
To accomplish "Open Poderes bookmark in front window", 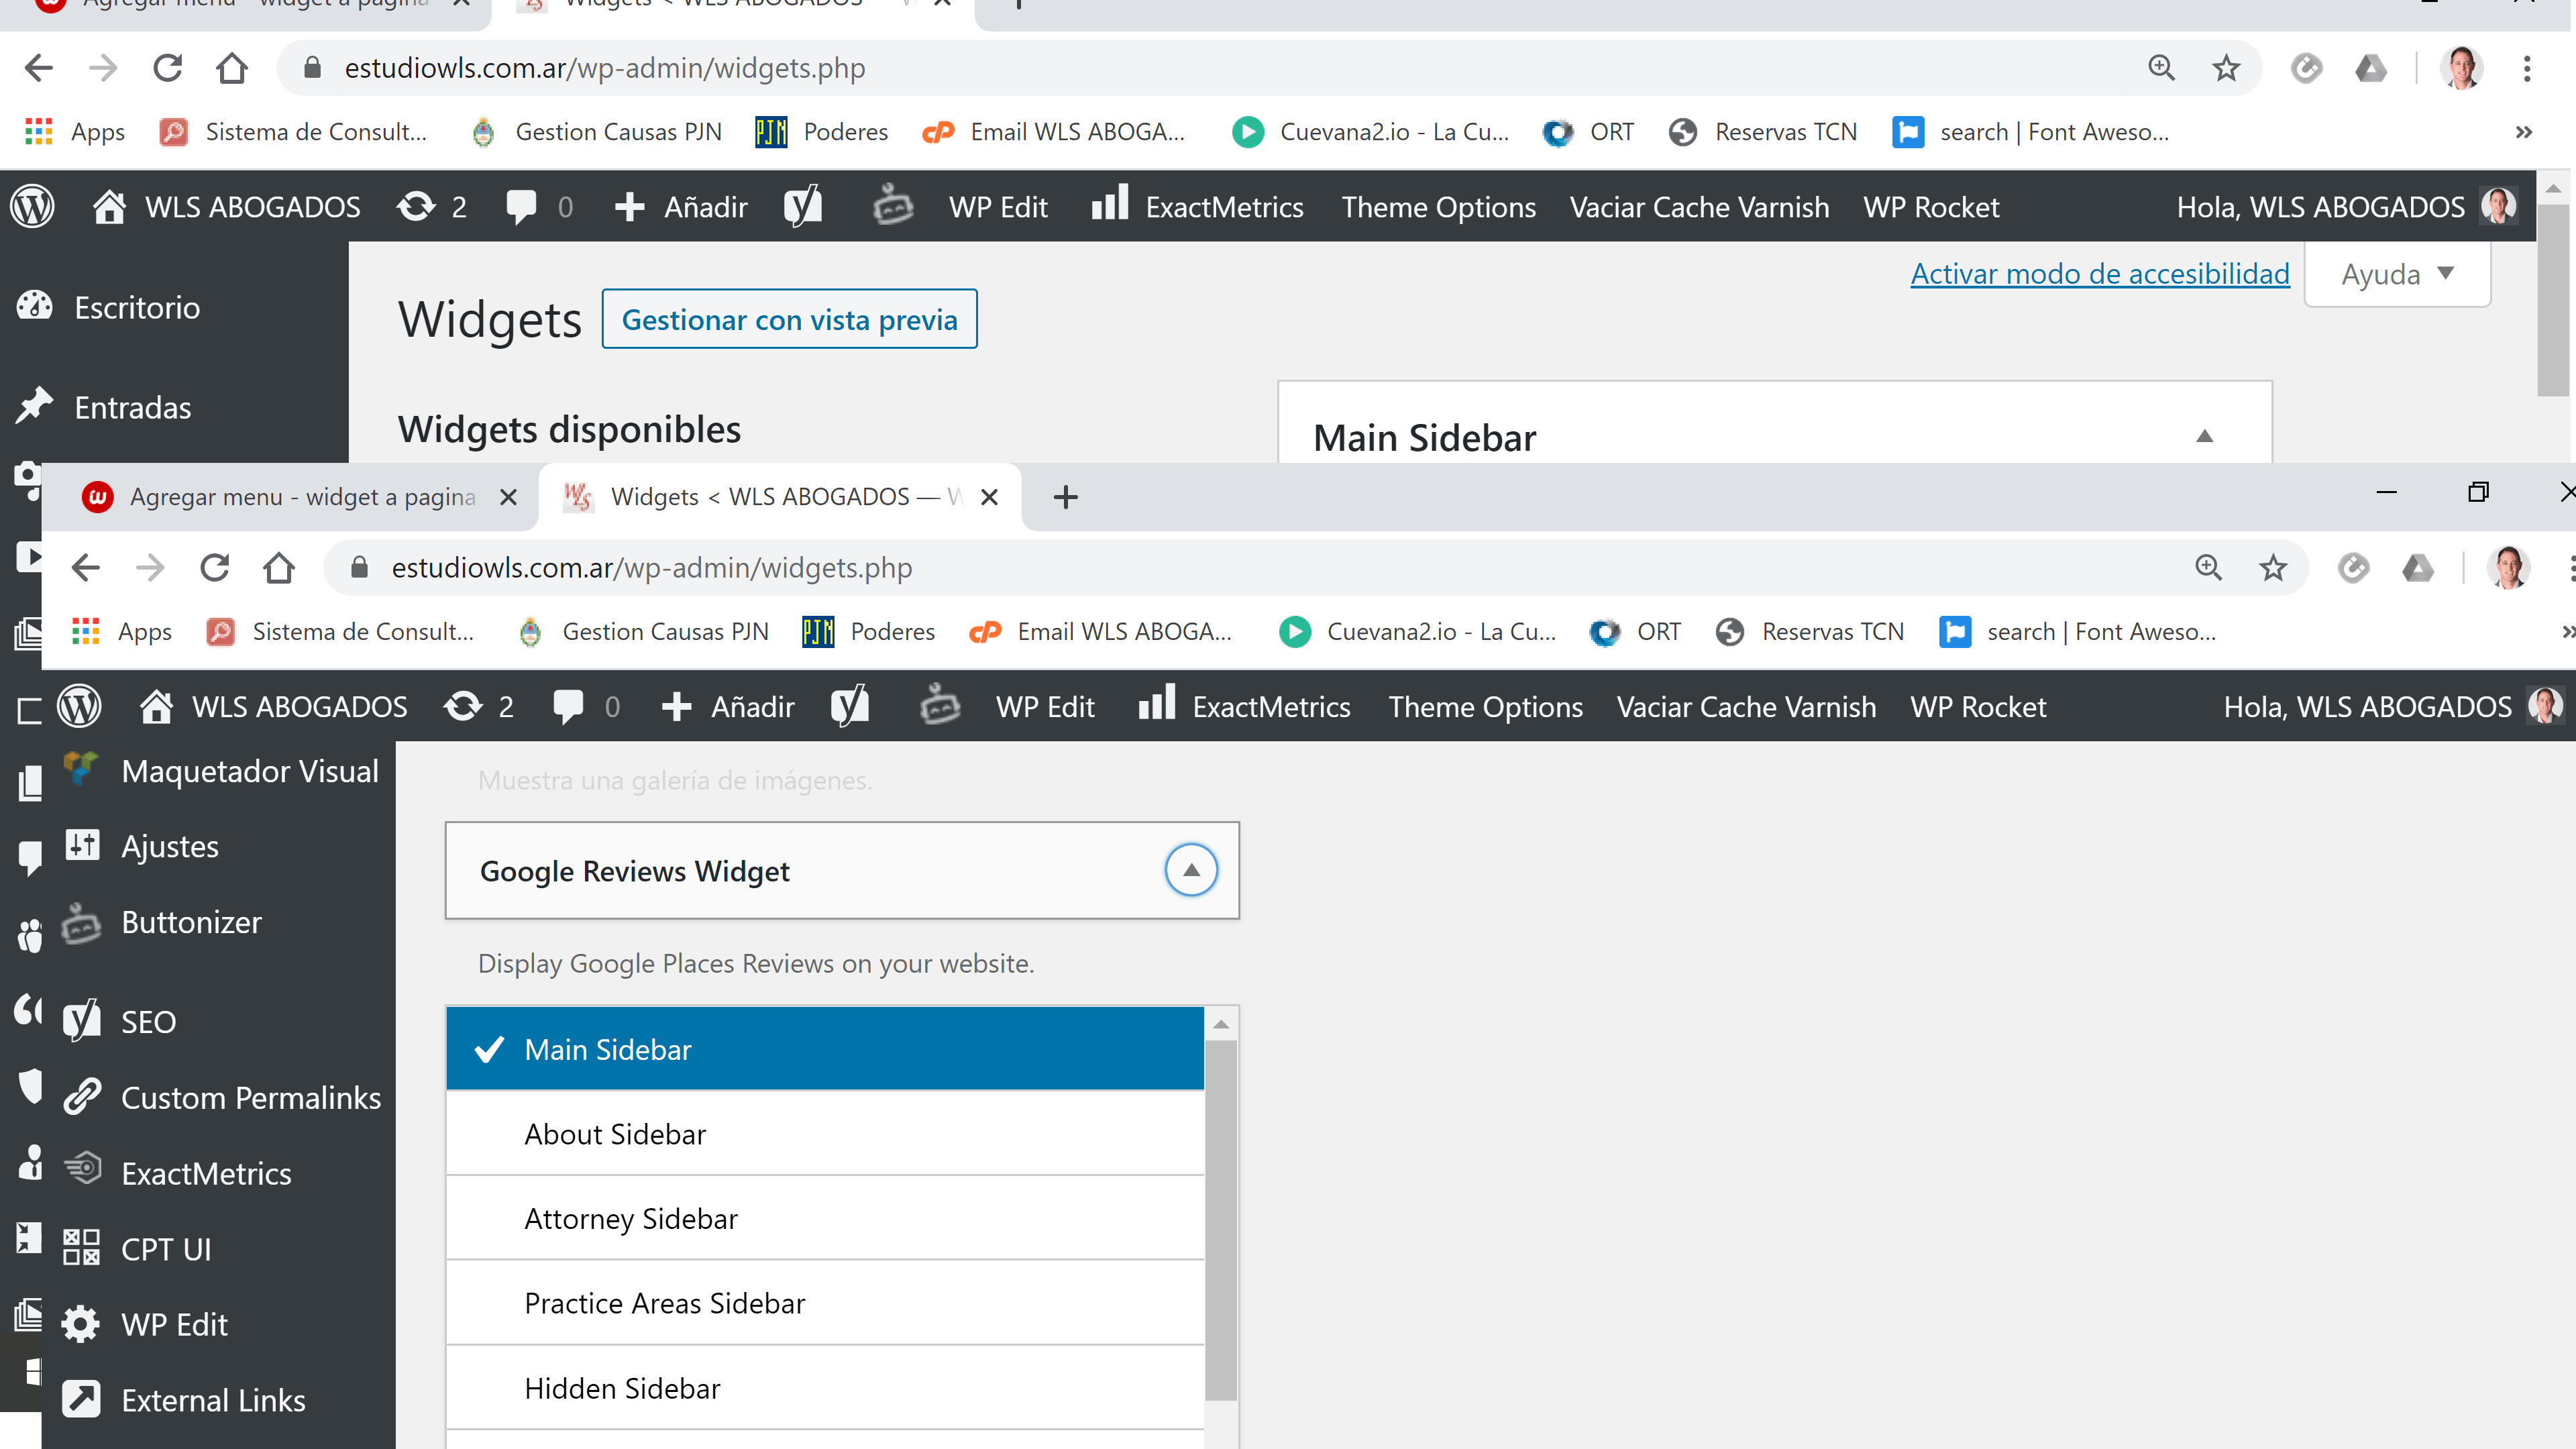I will [869, 632].
